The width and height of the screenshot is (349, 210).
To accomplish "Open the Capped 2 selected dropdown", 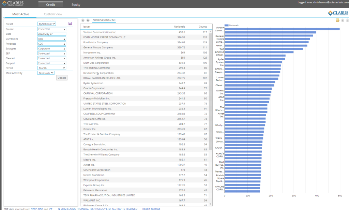I will pos(52,63).
